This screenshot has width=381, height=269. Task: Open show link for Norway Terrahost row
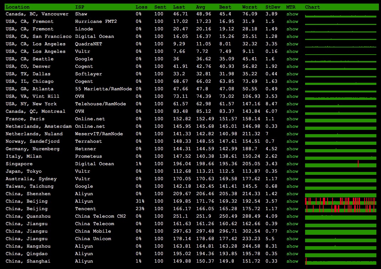[x=292, y=141]
